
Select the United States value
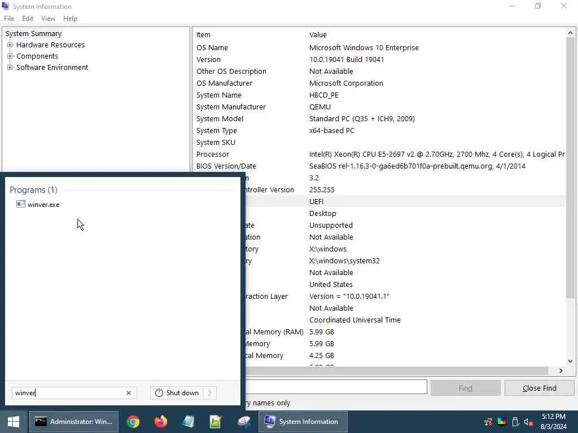[331, 284]
